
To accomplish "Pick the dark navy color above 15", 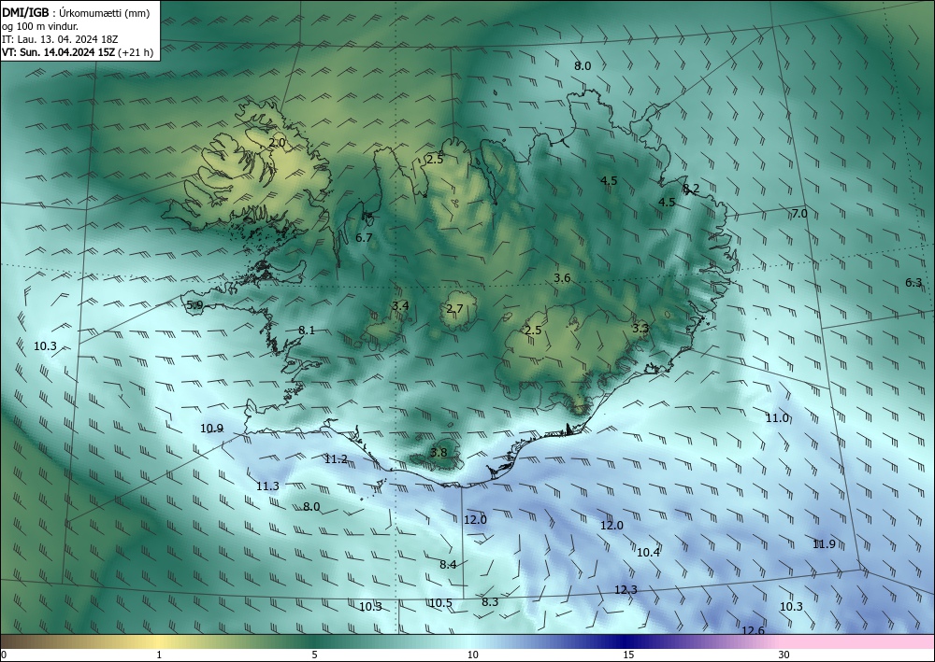I will click(628, 641).
